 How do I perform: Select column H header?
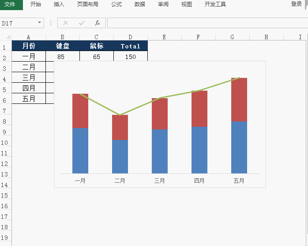coord(267,37)
